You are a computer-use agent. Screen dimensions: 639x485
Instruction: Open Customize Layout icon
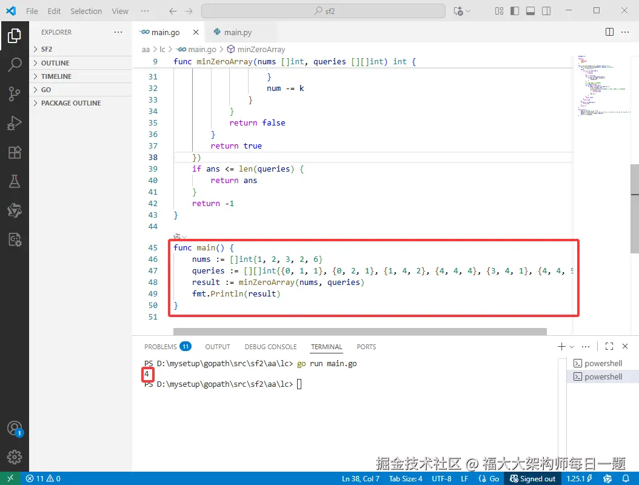[x=499, y=11]
